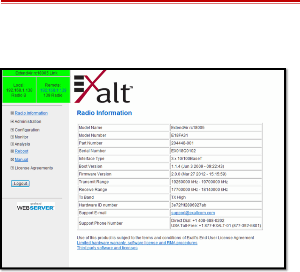Expand the License Agreements tree node

pos(12,168)
